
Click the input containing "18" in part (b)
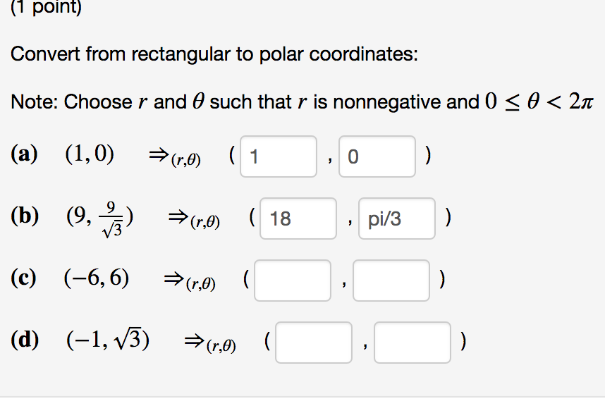pos(298,219)
